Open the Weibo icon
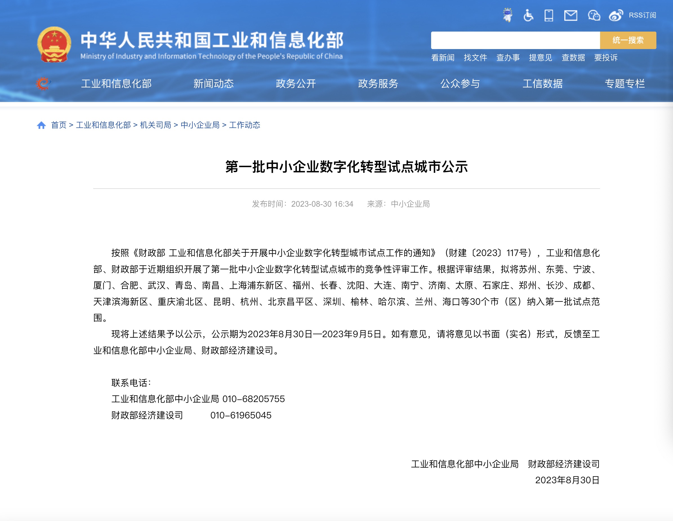 coord(616,16)
